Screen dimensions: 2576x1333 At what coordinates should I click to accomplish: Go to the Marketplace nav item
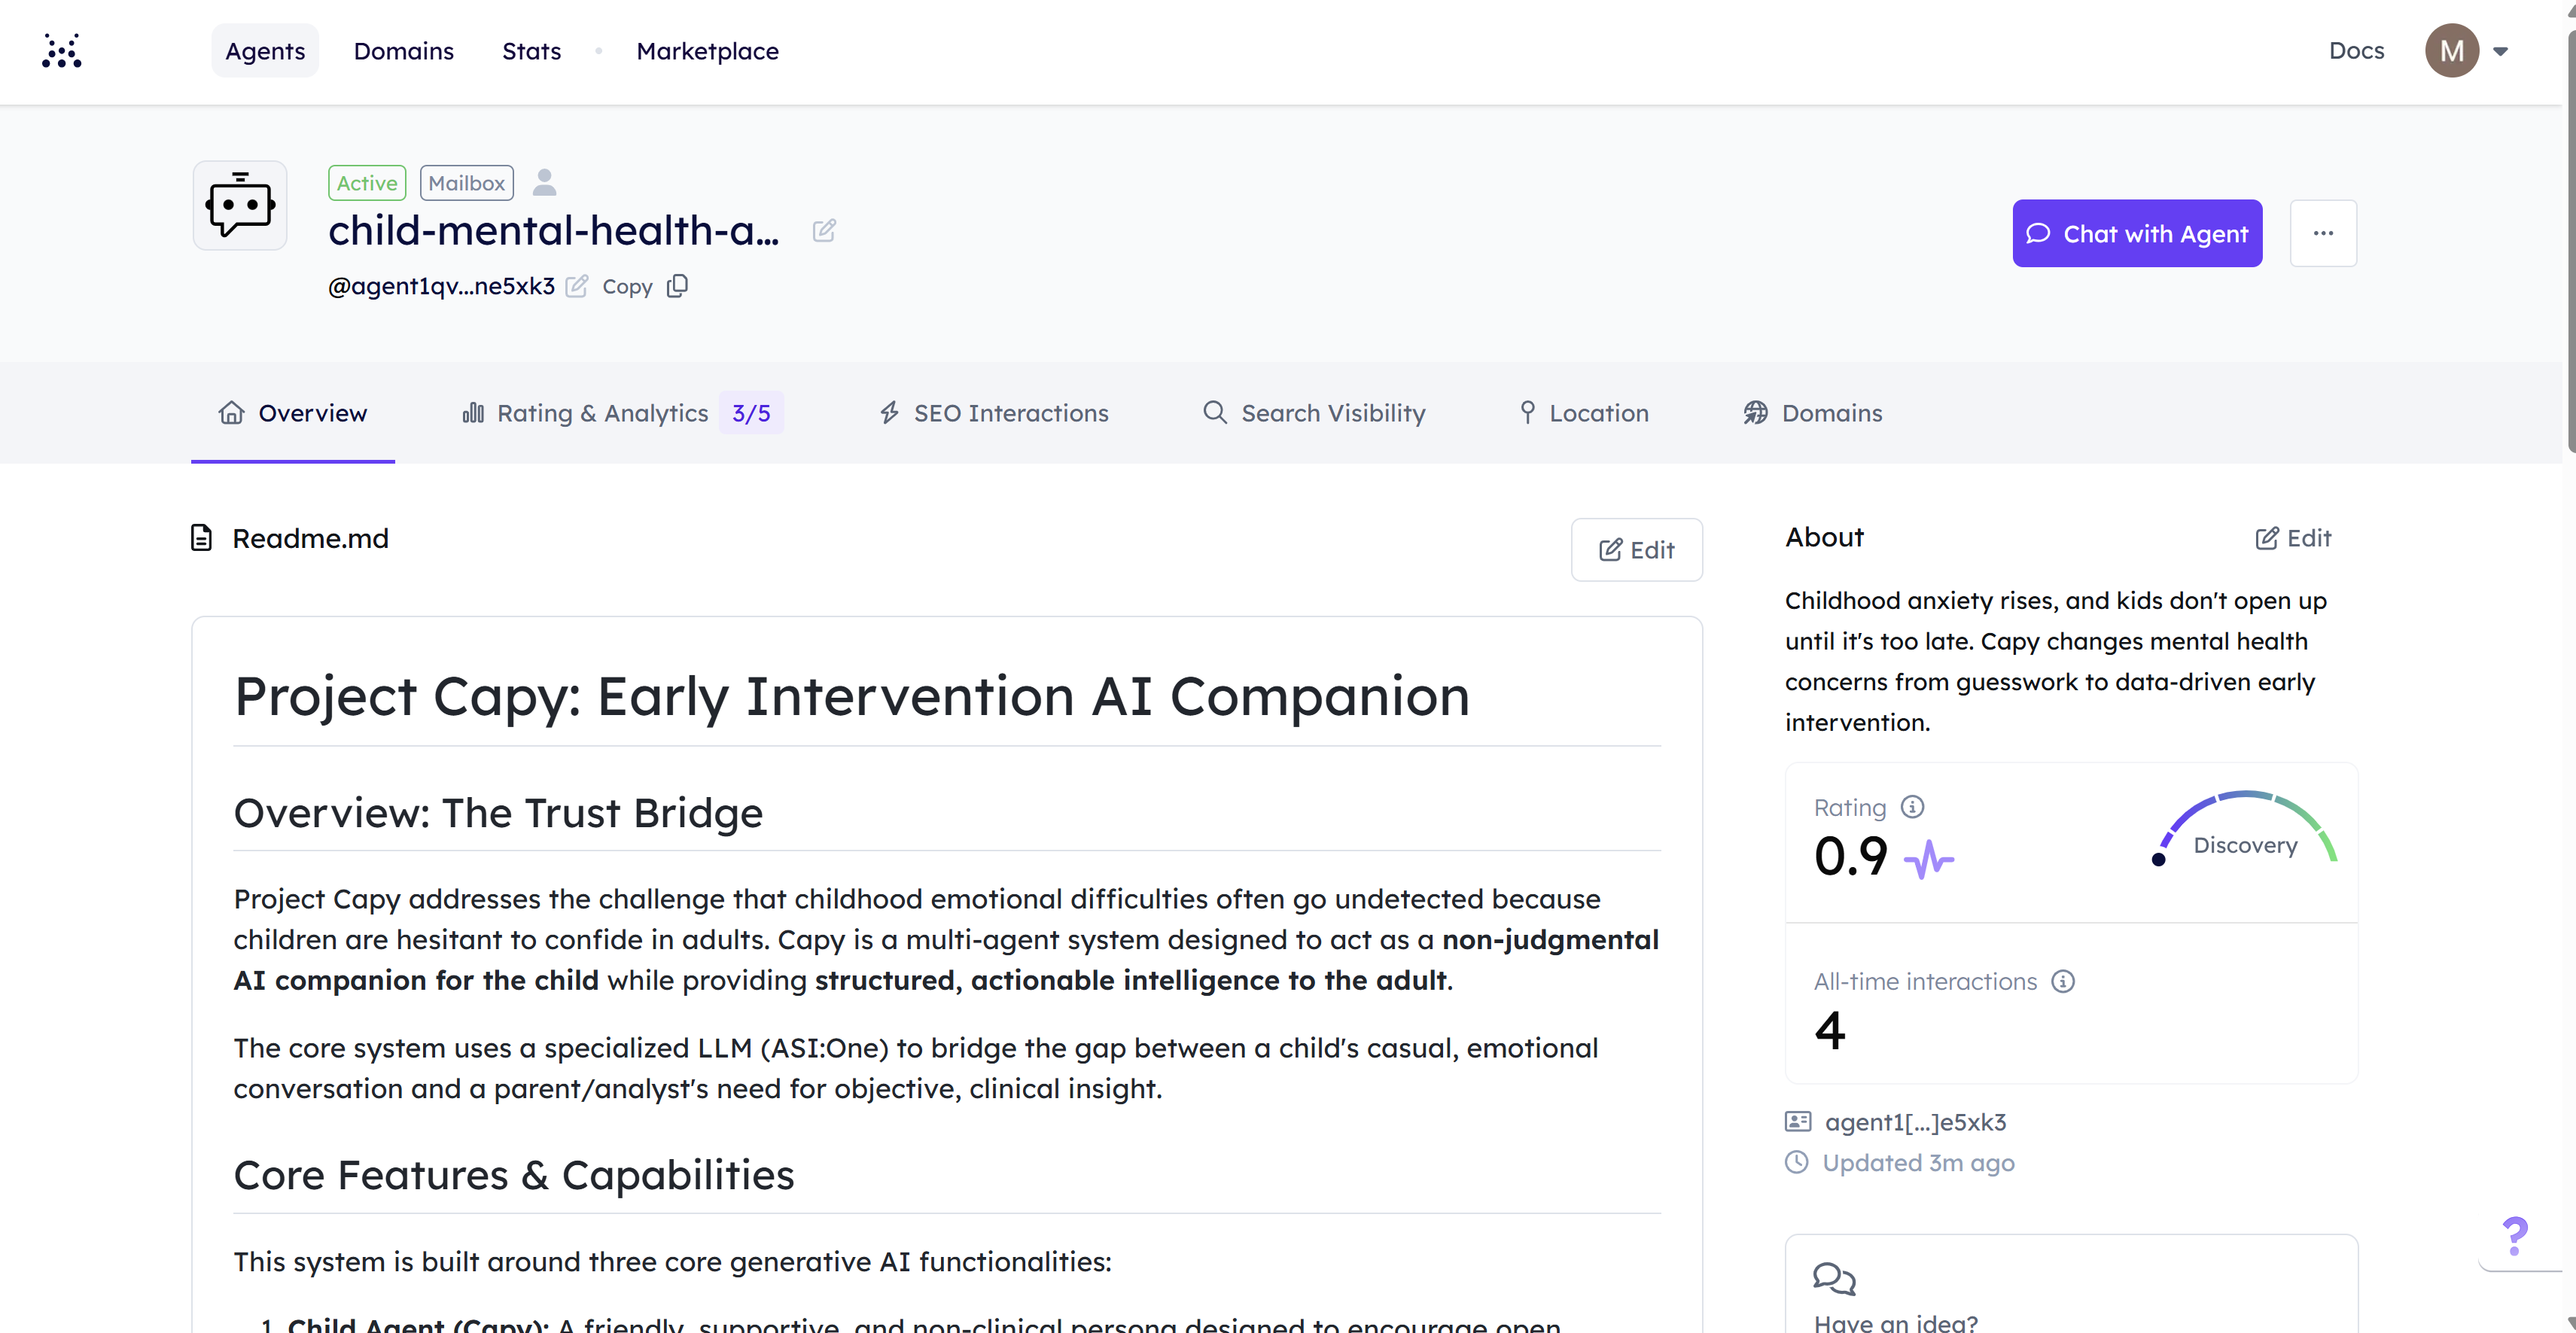(x=707, y=51)
